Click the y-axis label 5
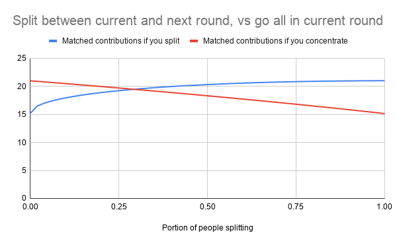 [x=24, y=170]
